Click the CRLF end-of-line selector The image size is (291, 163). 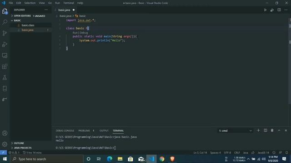point(237,153)
